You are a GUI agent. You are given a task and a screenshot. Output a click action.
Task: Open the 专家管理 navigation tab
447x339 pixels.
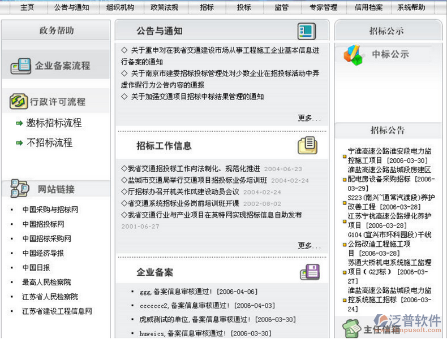pos(323,7)
